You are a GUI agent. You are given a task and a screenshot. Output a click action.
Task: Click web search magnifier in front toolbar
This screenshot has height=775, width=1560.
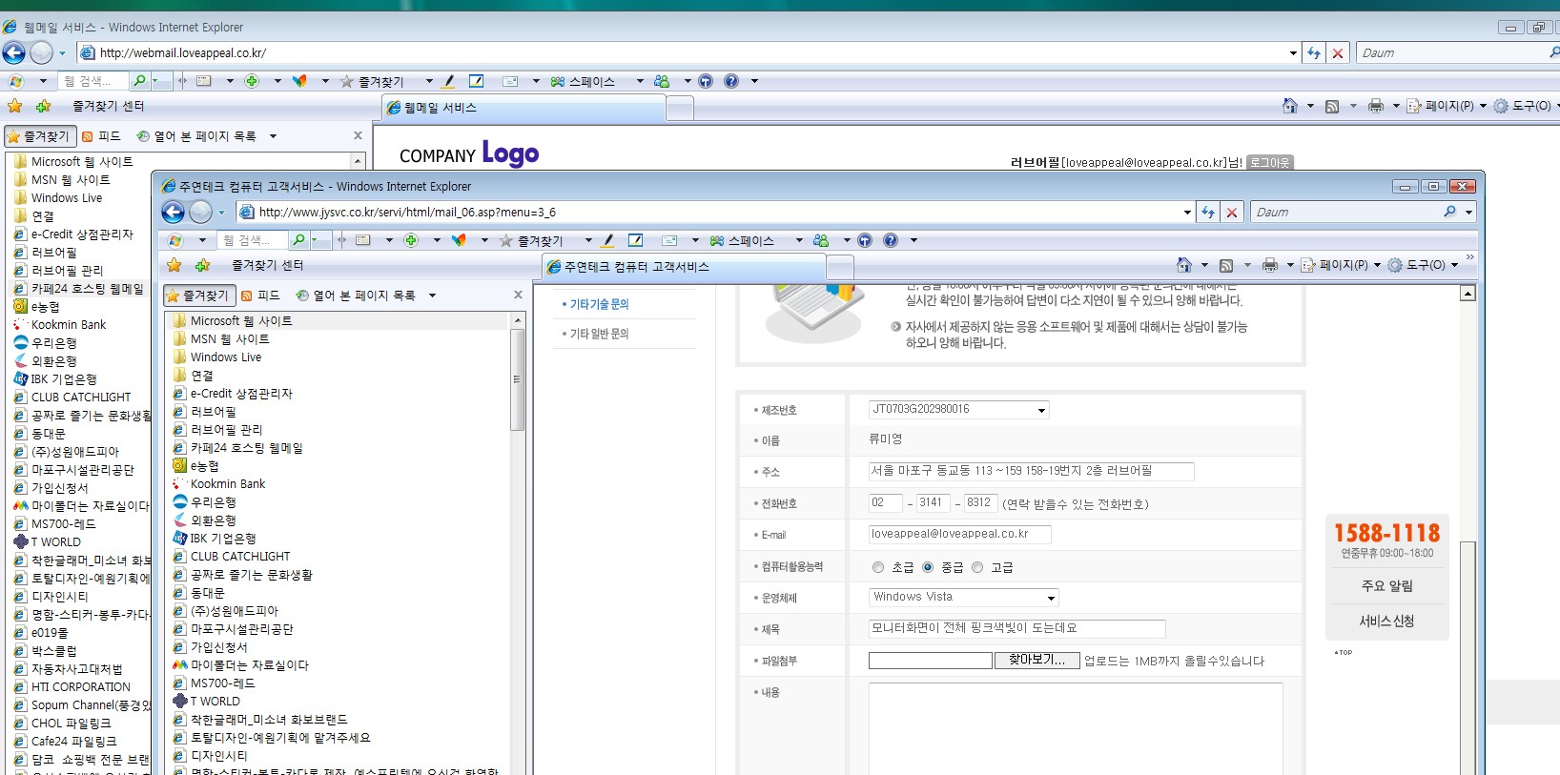pyautogui.click(x=299, y=240)
